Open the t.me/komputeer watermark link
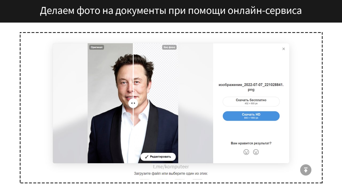Screen dimensions: 342x192 point(171,167)
